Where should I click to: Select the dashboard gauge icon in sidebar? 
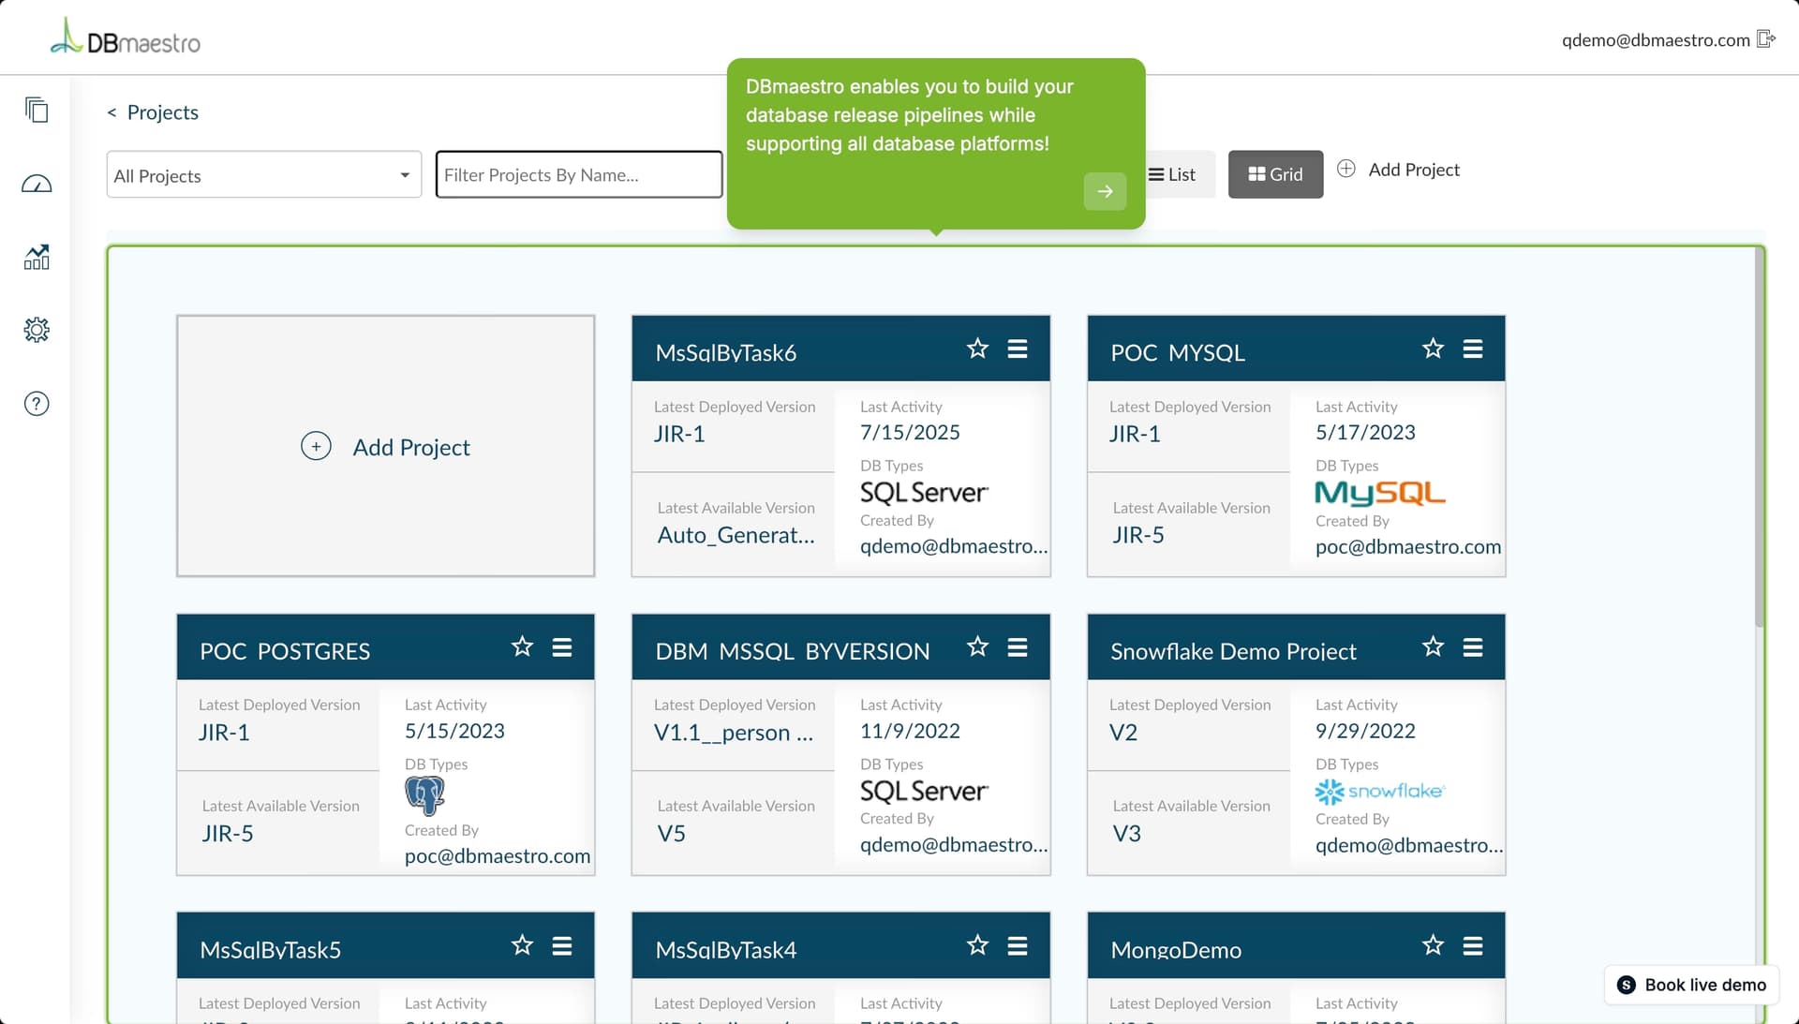(x=37, y=184)
